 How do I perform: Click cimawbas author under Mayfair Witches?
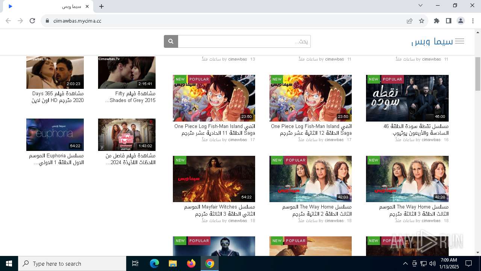237,221
